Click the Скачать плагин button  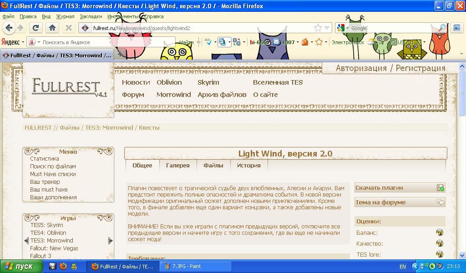click(400, 188)
